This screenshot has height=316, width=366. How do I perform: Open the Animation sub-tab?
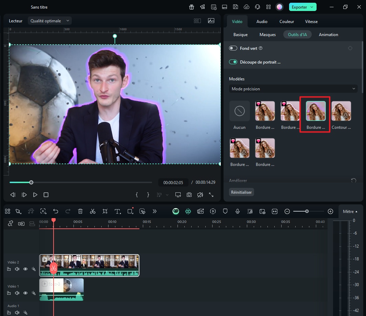[329, 35]
